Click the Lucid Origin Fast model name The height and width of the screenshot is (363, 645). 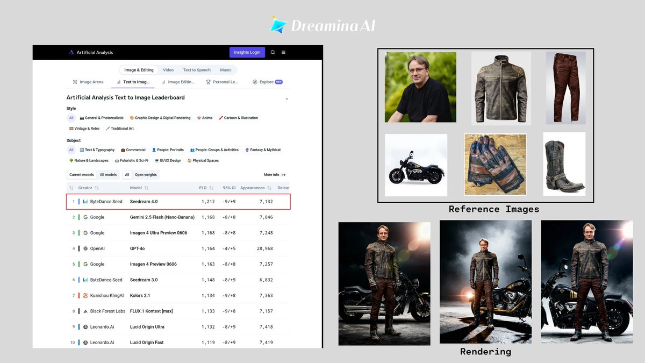147,343
